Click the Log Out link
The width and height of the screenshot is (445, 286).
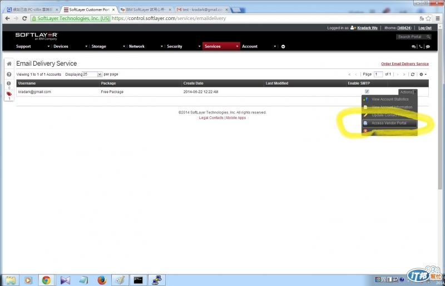[425, 28]
